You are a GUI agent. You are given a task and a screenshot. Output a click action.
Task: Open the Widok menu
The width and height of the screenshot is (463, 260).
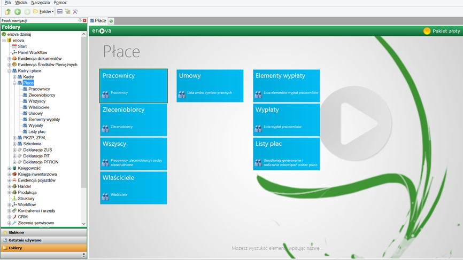point(21,2)
